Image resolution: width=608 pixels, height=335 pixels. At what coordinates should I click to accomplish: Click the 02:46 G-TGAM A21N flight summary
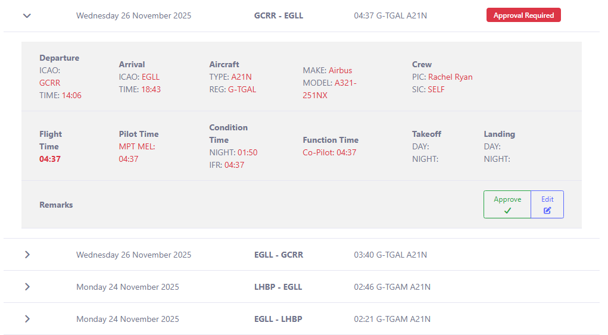(392, 287)
